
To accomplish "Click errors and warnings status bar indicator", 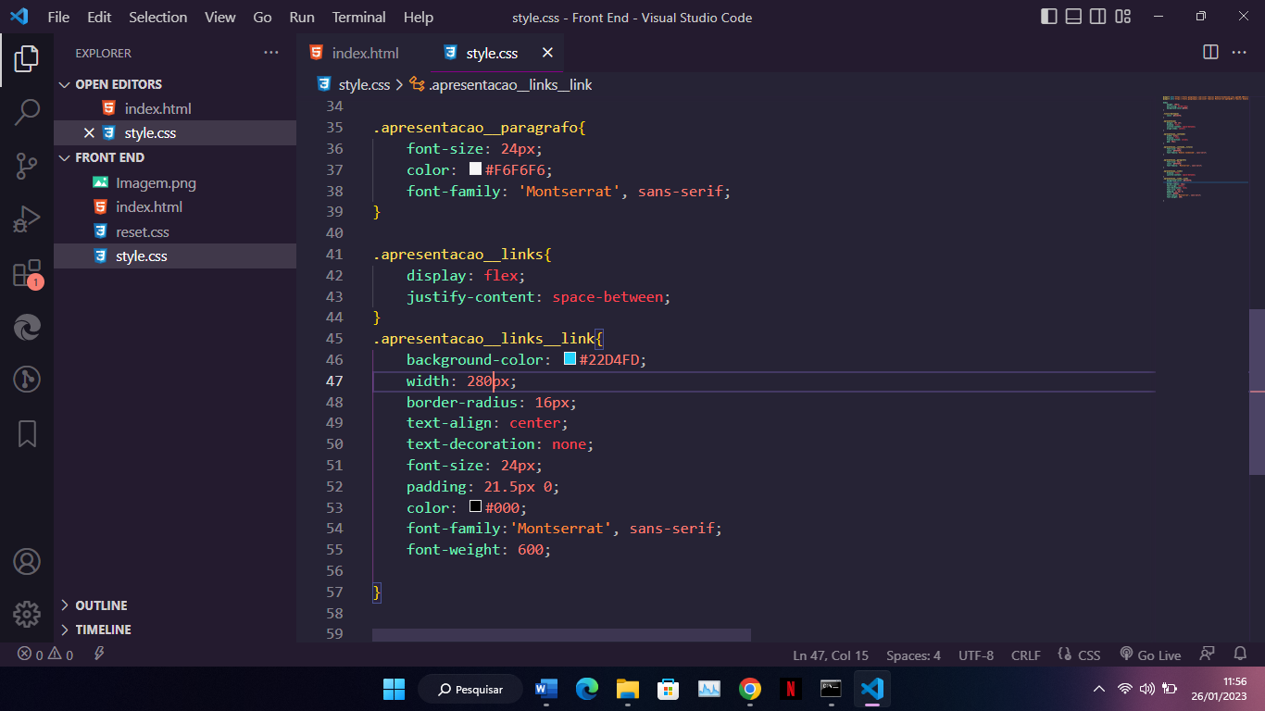I will pos(45,655).
